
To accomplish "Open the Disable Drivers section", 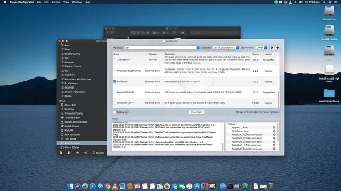I will (x=72, y=66).
